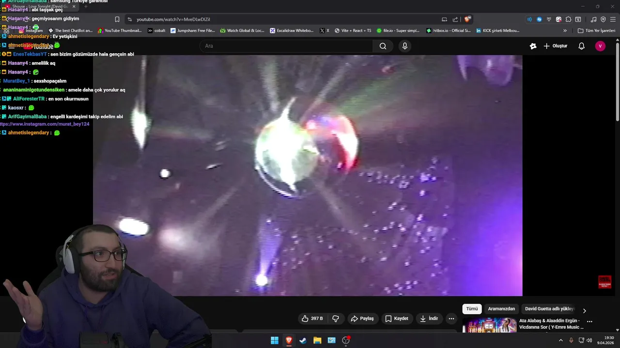The image size is (620, 348).
Task: Click the share page icon in address bar
Action: click(455, 19)
